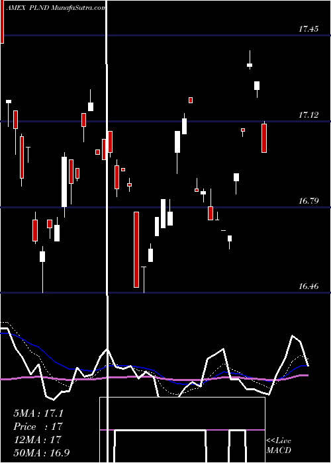The width and height of the screenshot is (331, 463).
Task: Click the 16.46 price level label
Action: (x=308, y=286)
